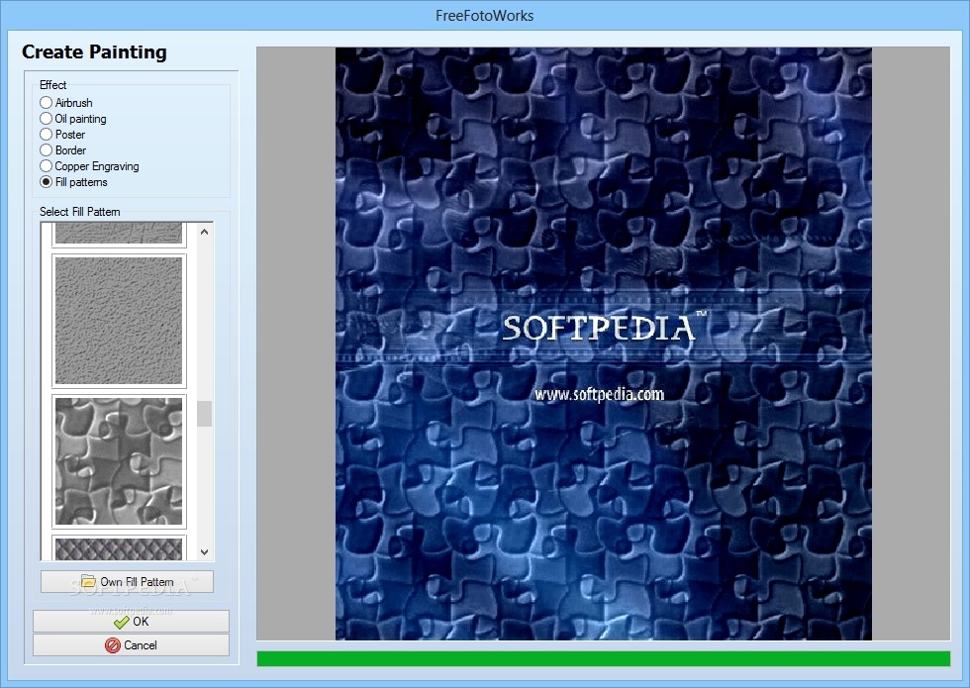970x688 pixels.
Task: Confirm with the OK button
Action: coord(131,622)
